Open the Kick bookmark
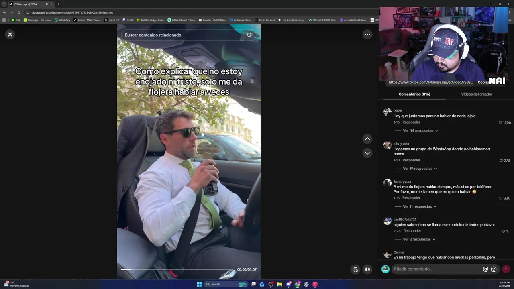This screenshot has width=514, height=289. [16, 20]
